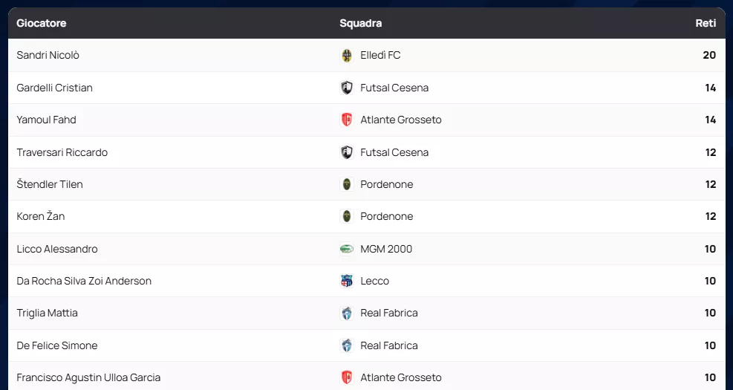This screenshot has height=390, width=733.
Task: Click Real Fabrica crest in Triglia row
Action: (346, 313)
